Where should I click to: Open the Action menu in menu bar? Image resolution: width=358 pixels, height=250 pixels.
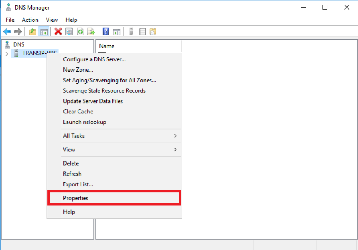point(30,20)
